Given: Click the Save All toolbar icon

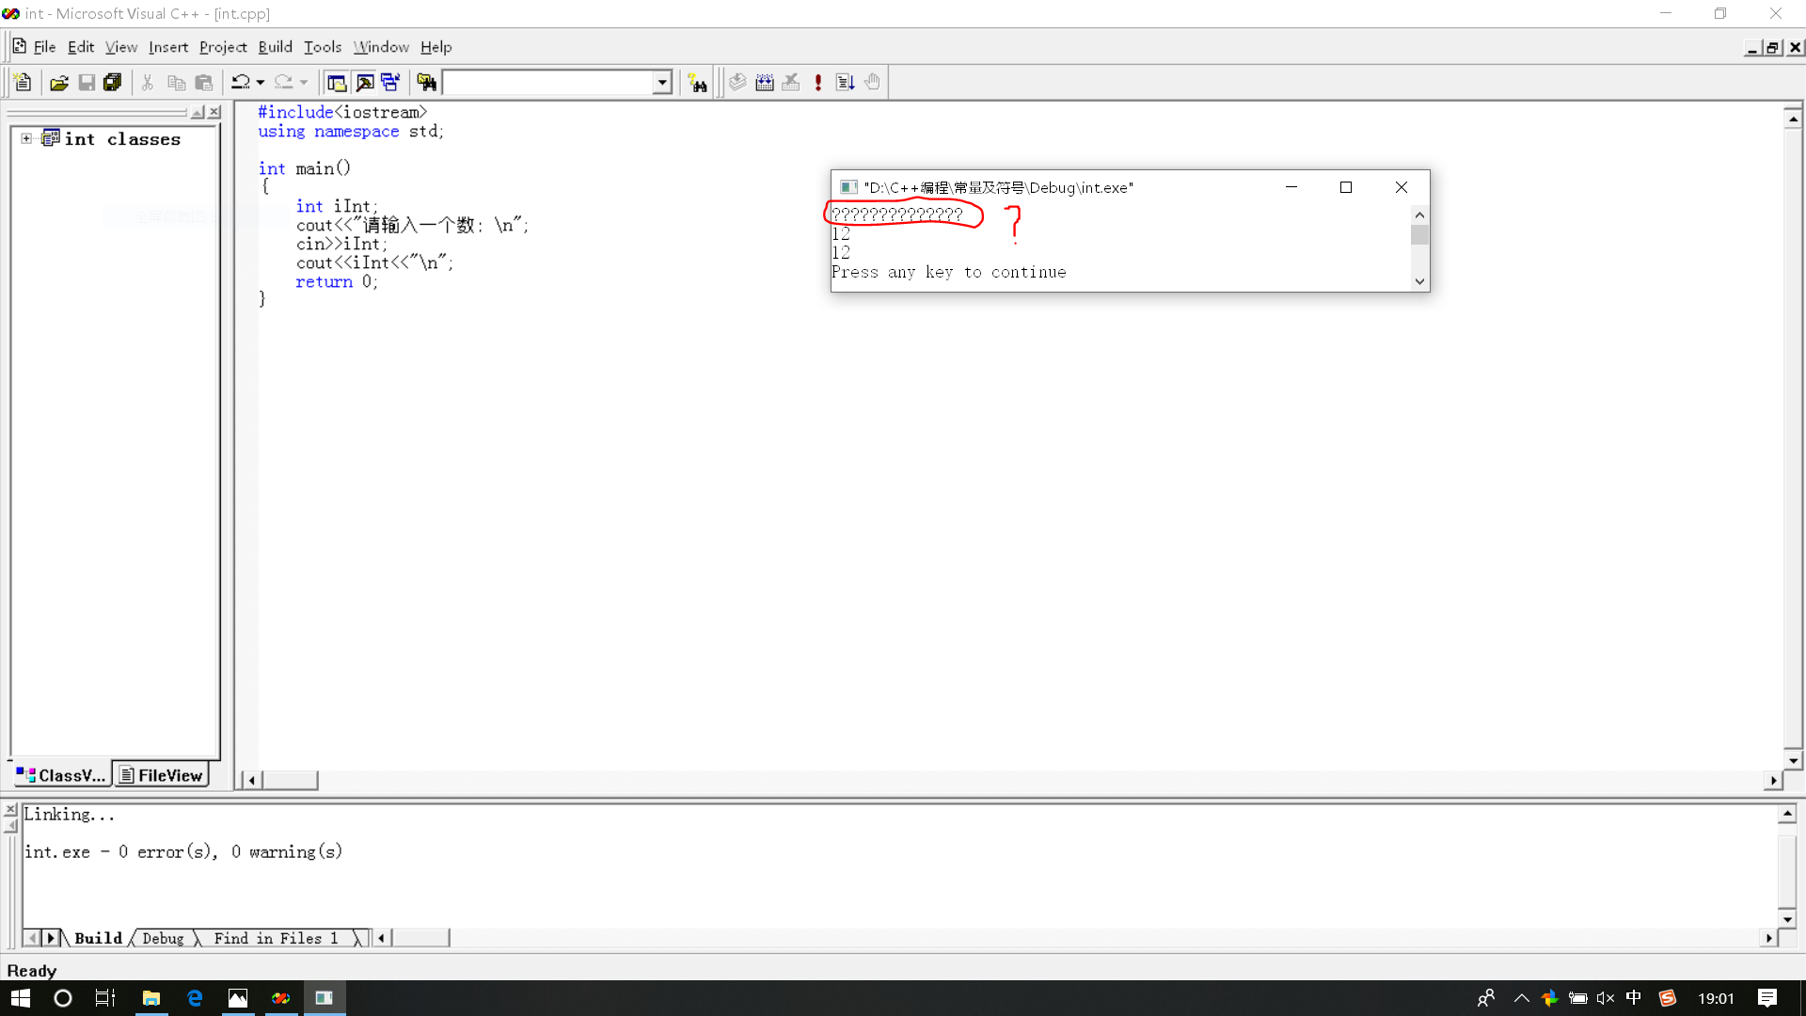Looking at the screenshot, I should [113, 83].
